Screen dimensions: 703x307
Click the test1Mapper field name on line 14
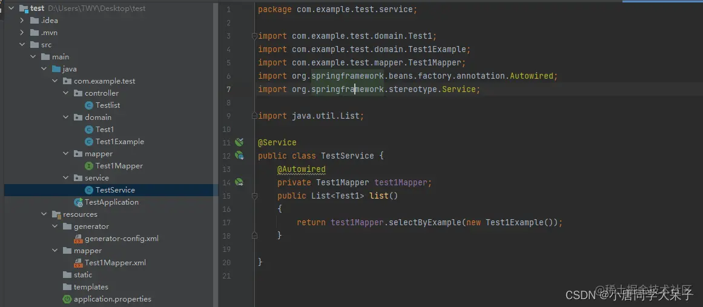pyautogui.click(x=401, y=182)
